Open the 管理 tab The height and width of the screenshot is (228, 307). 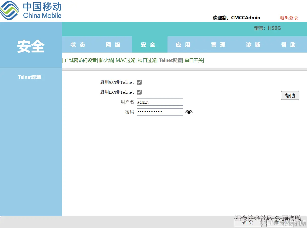coord(218,44)
